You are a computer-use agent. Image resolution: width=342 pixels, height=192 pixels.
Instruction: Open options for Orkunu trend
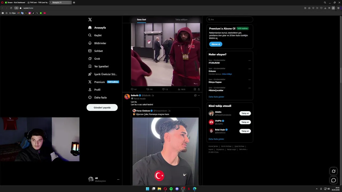[x=250, y=69]
